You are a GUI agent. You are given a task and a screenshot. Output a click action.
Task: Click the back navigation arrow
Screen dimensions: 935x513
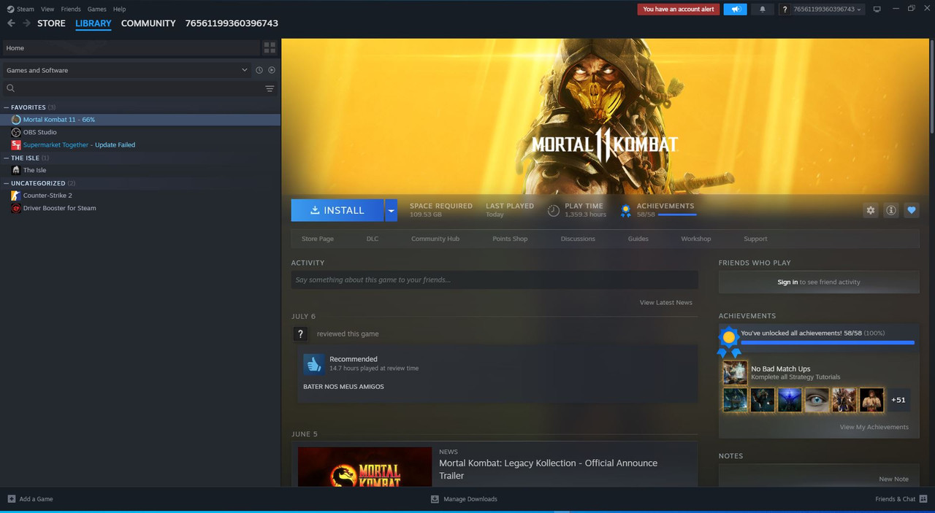point(11,23)
